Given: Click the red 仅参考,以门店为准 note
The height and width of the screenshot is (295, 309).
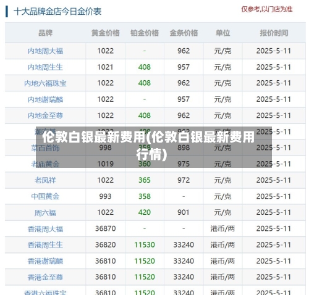Looking at the screenshot, I should (x=267, y=9).
